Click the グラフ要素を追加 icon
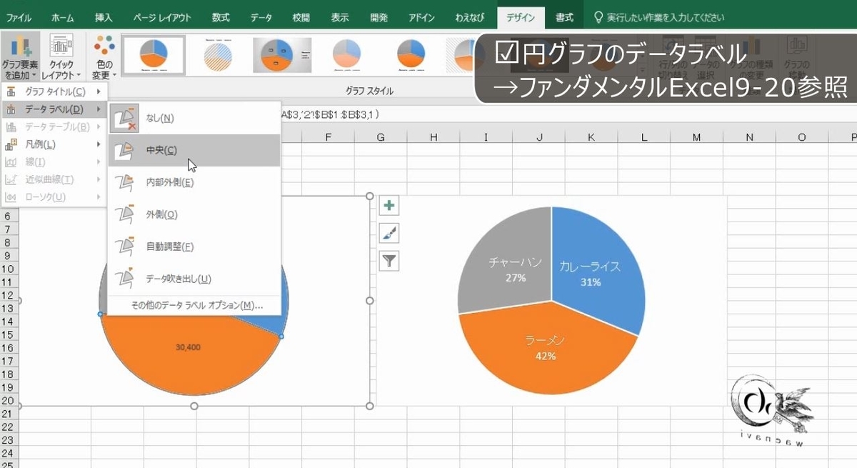This screenshot has width=857, height=468. pyautogui.click(x=21, y=54)
